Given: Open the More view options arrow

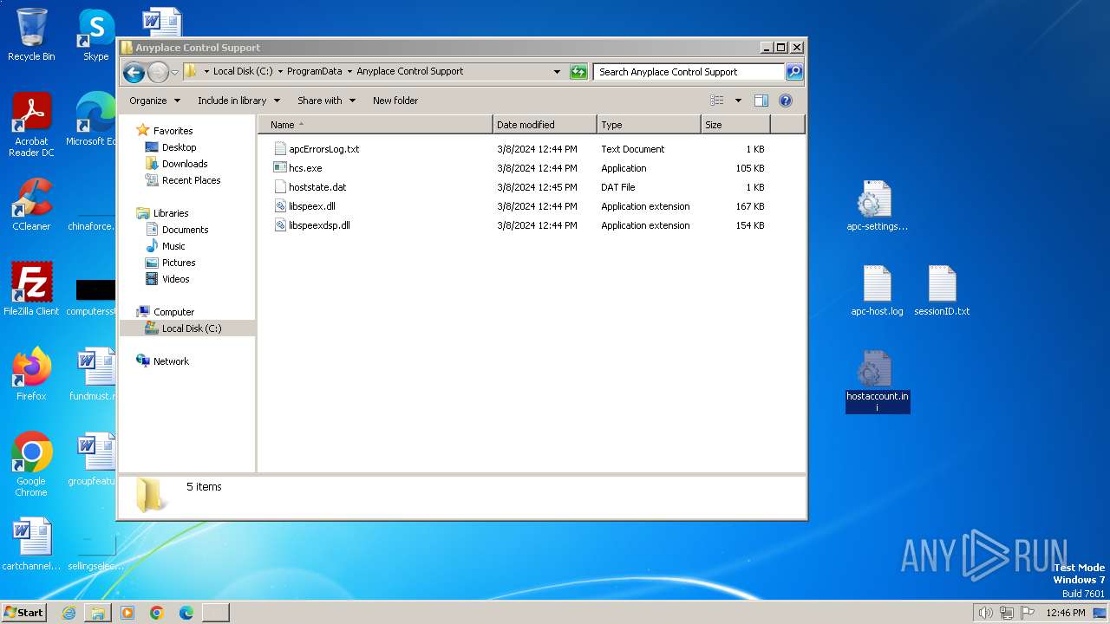Looking at the screenshot, I should (x=738, y=101).
